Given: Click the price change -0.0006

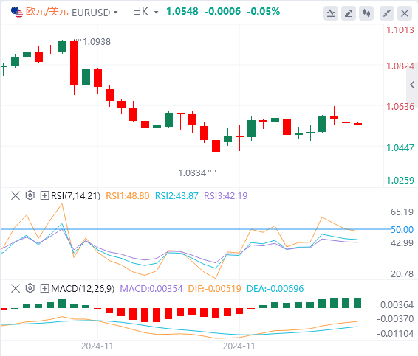Looking at the screenshot, I should [x=222, y=12].
